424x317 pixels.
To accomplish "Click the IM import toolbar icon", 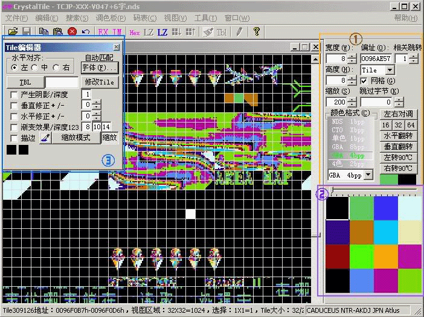I will coord(117,32).
